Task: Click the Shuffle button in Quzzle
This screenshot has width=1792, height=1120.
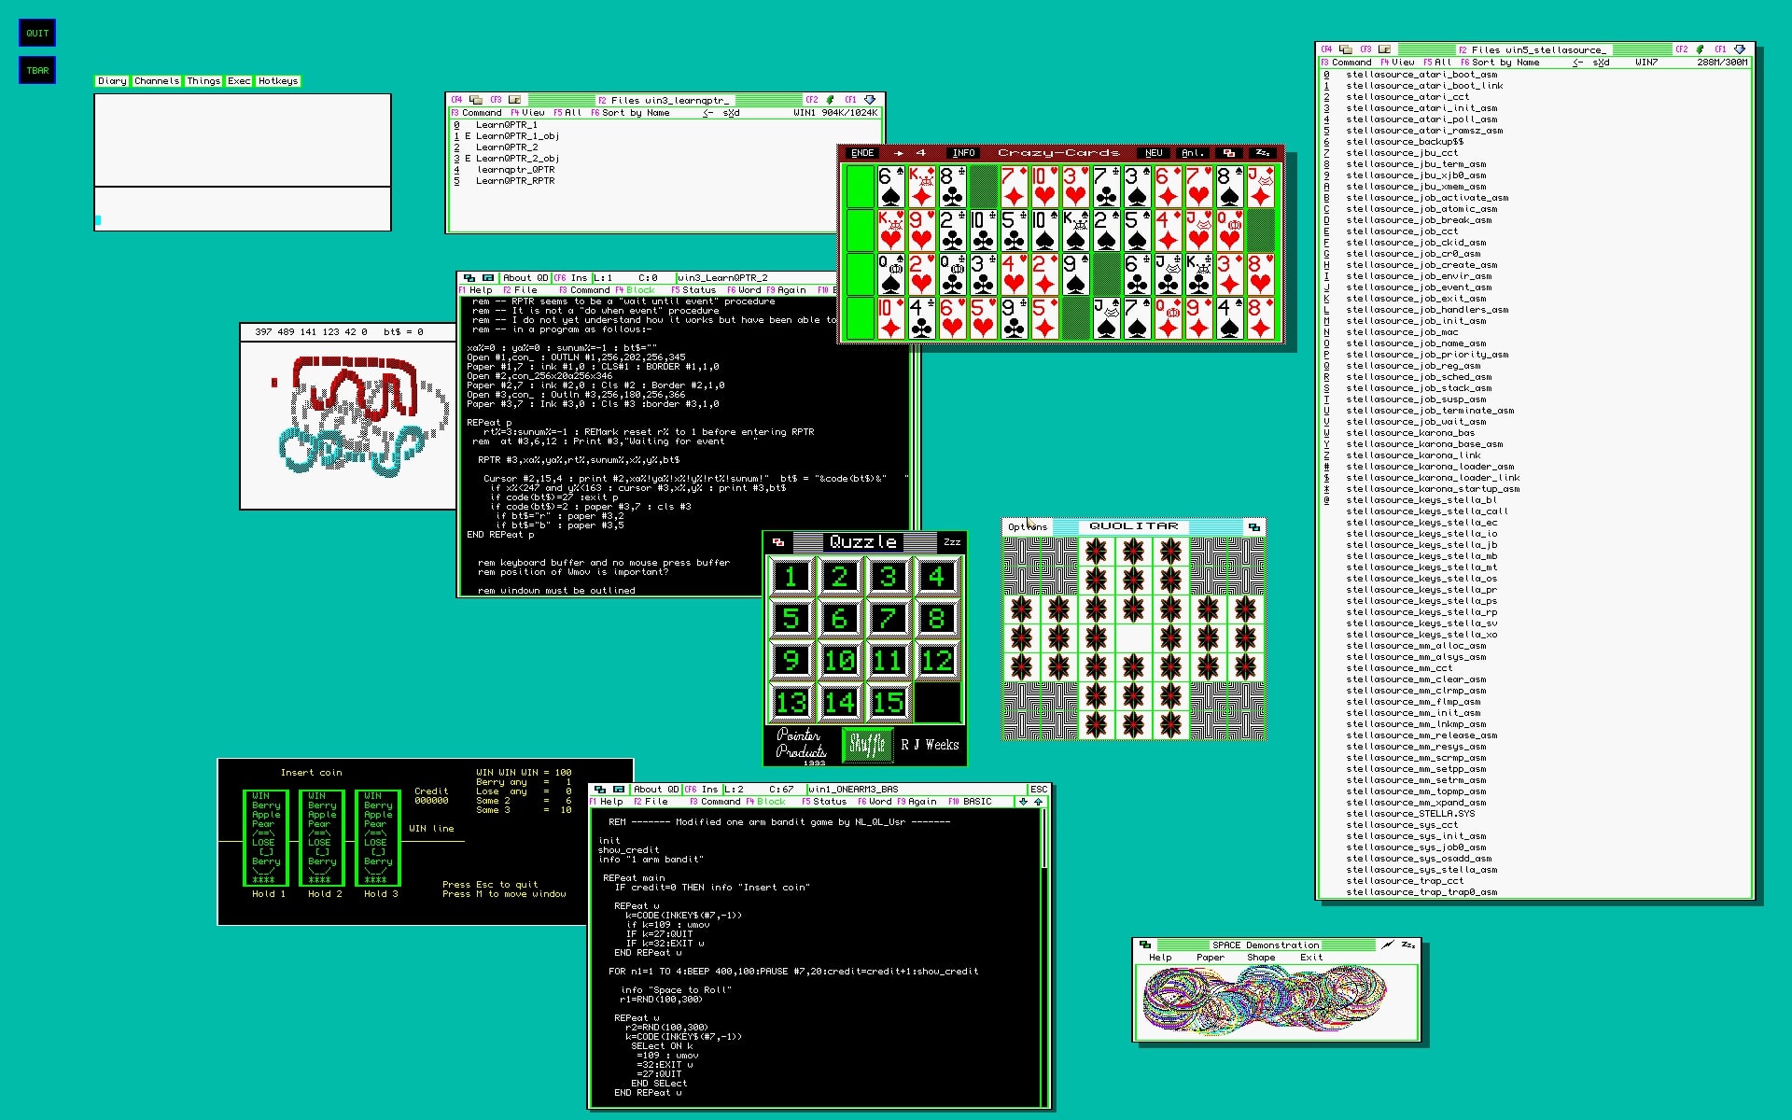Action: 866,744
